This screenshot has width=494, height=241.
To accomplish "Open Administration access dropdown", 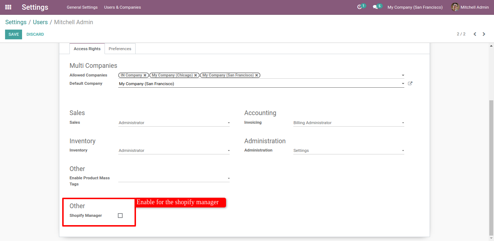I will [x=349, y=151].
